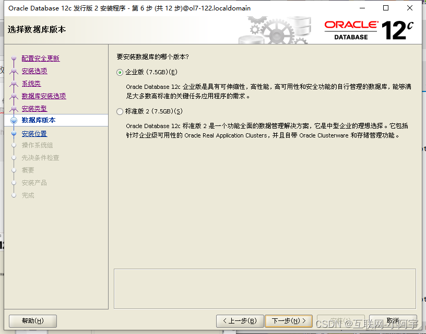The width and height of the screenshot is (426, 334).
Task: Click the 上一步(B) back button
Action: 240,321
